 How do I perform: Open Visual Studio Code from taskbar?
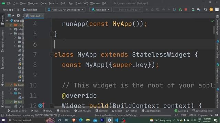pos(117,120)
